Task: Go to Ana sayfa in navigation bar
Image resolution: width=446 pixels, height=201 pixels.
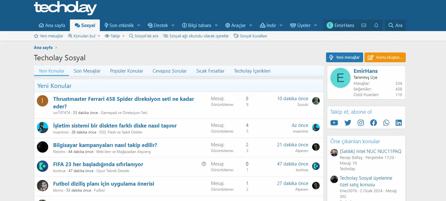Action: point(52,25)
